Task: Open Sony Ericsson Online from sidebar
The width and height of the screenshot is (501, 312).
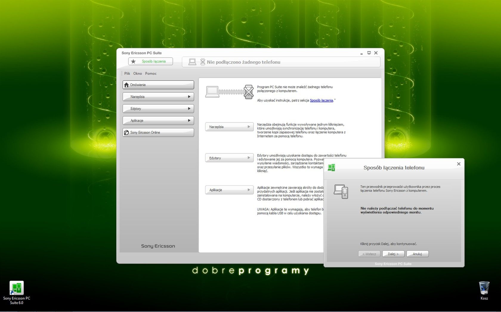Action: click(x=158, y=132)
